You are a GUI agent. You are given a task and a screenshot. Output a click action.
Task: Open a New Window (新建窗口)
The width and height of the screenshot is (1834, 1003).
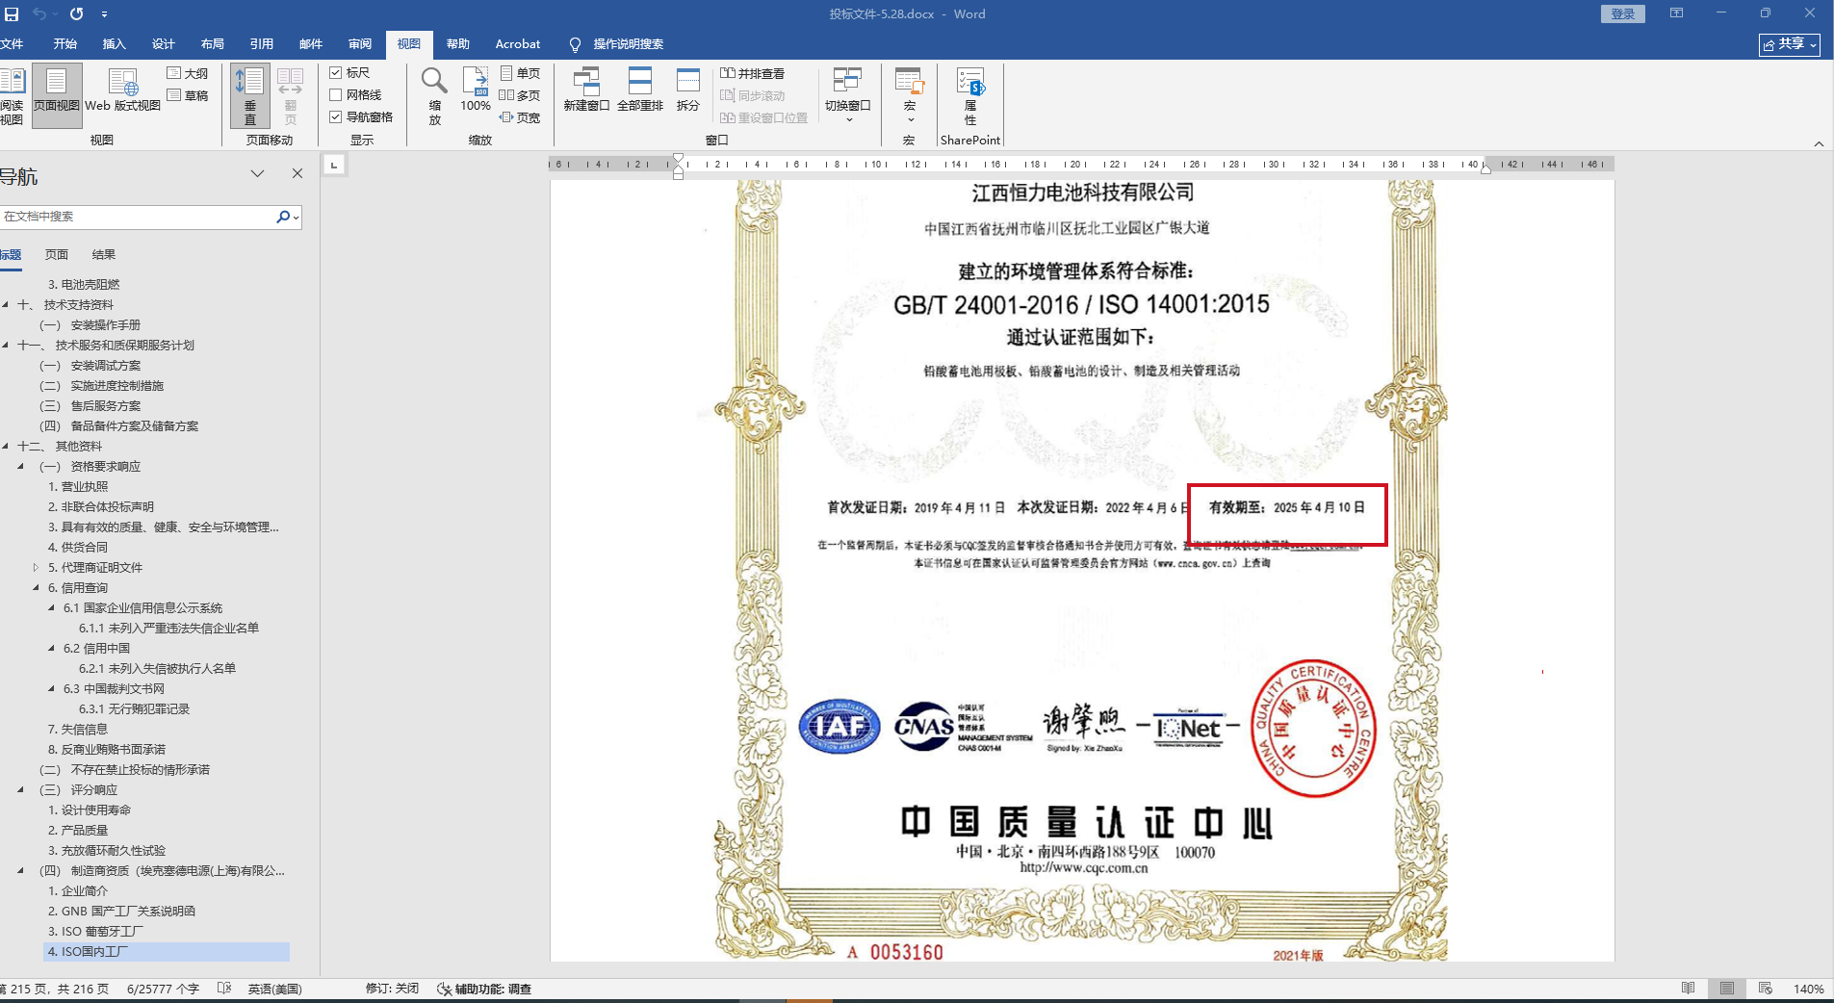click(x=586, y=90)
